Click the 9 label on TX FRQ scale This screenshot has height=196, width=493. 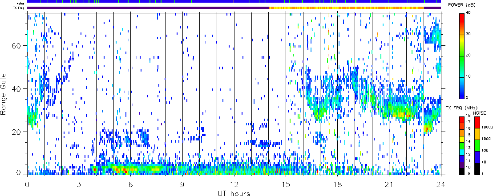click(469, 174)
